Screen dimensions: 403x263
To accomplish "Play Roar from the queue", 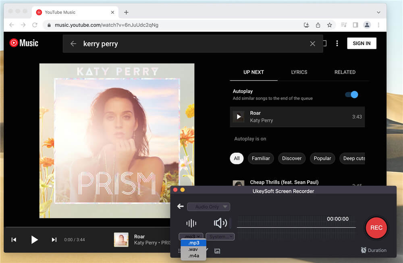I will coord(239,117).
